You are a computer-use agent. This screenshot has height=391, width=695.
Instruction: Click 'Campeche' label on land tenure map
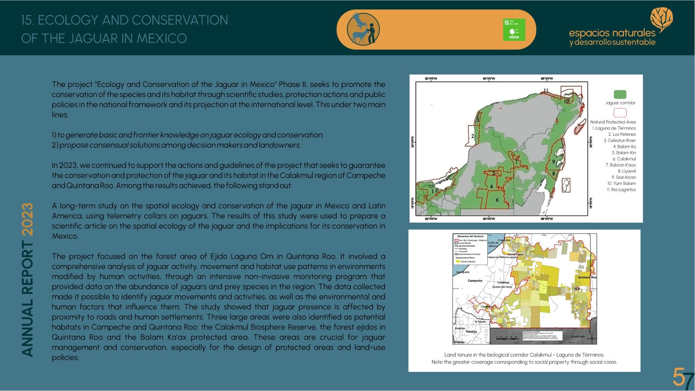[x=475, y=280]
